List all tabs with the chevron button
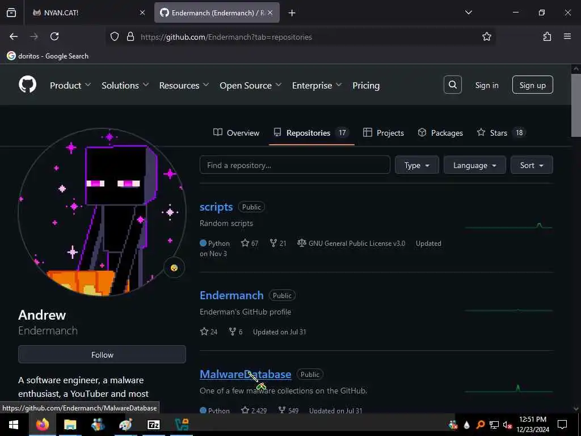 click(x=468, y=12)
